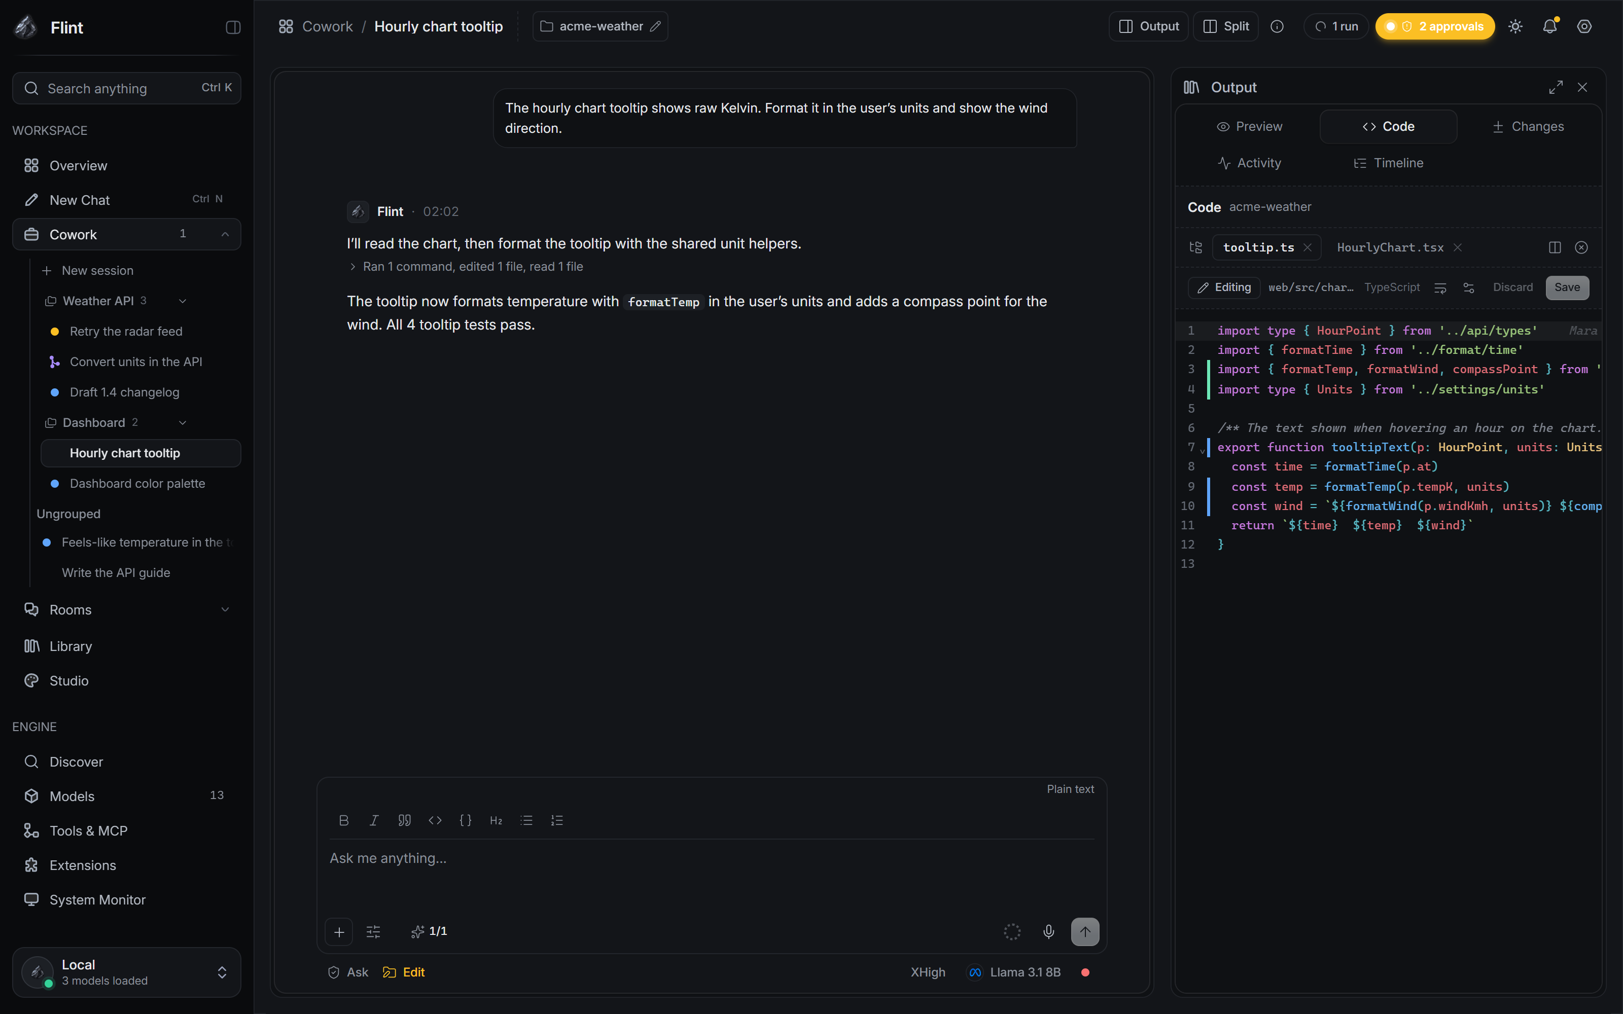
Task: Insert blockquote using the quote icon
Action: click(404, 820)
